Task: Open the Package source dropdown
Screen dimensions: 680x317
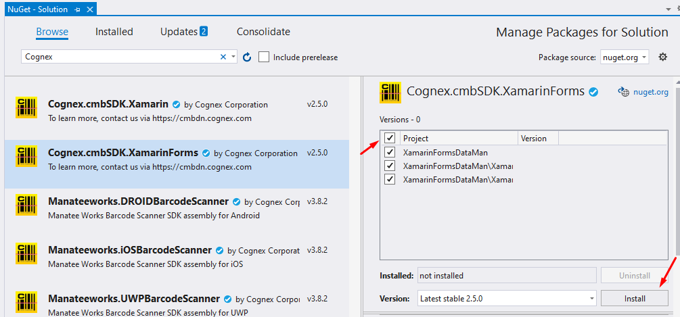Action: [625, 57]
